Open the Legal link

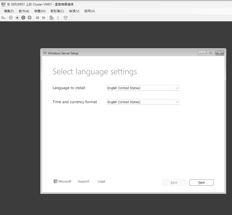tap(101, 181)
